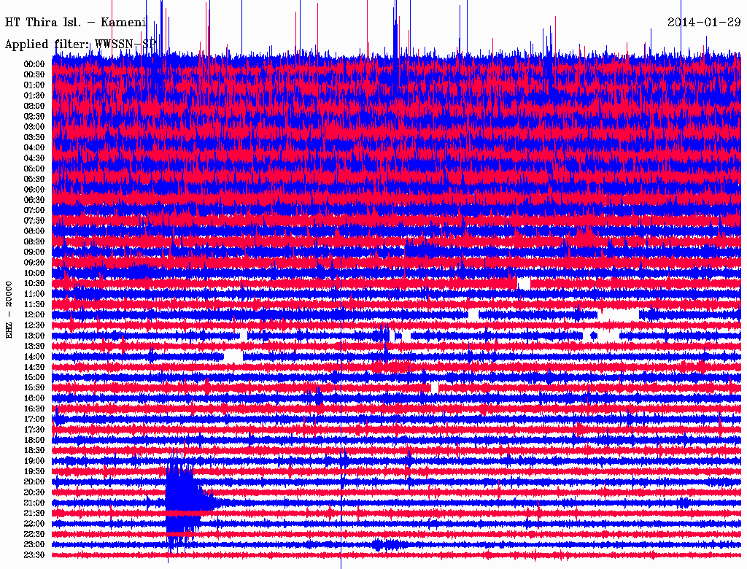Screen dimensions: 747x569
Task: Select the 06:30 time label
Action: tap(34, 200)
